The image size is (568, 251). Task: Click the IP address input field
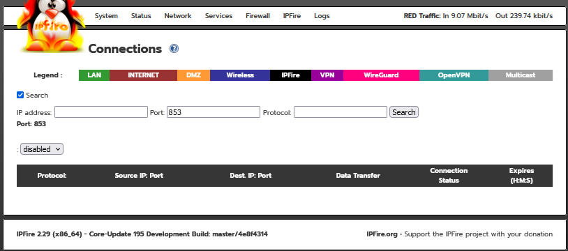(101, 112)
